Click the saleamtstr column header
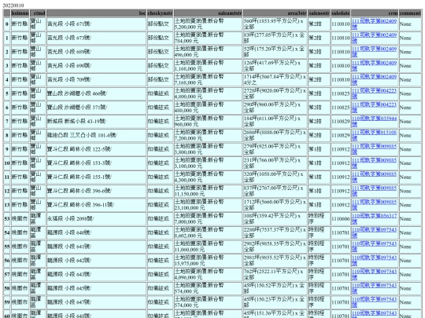Image resolution: width=425 pixels, height=318 pixels. coord(208,13)
